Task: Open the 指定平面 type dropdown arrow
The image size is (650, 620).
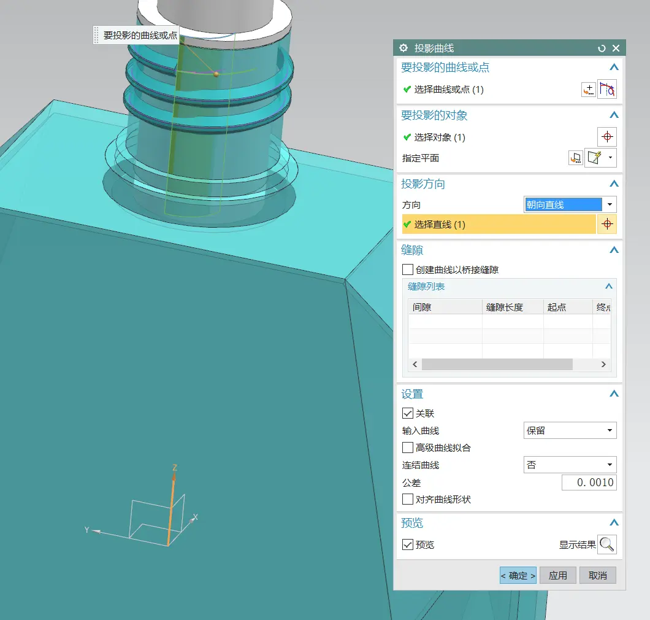Action: tap(610, 158)
